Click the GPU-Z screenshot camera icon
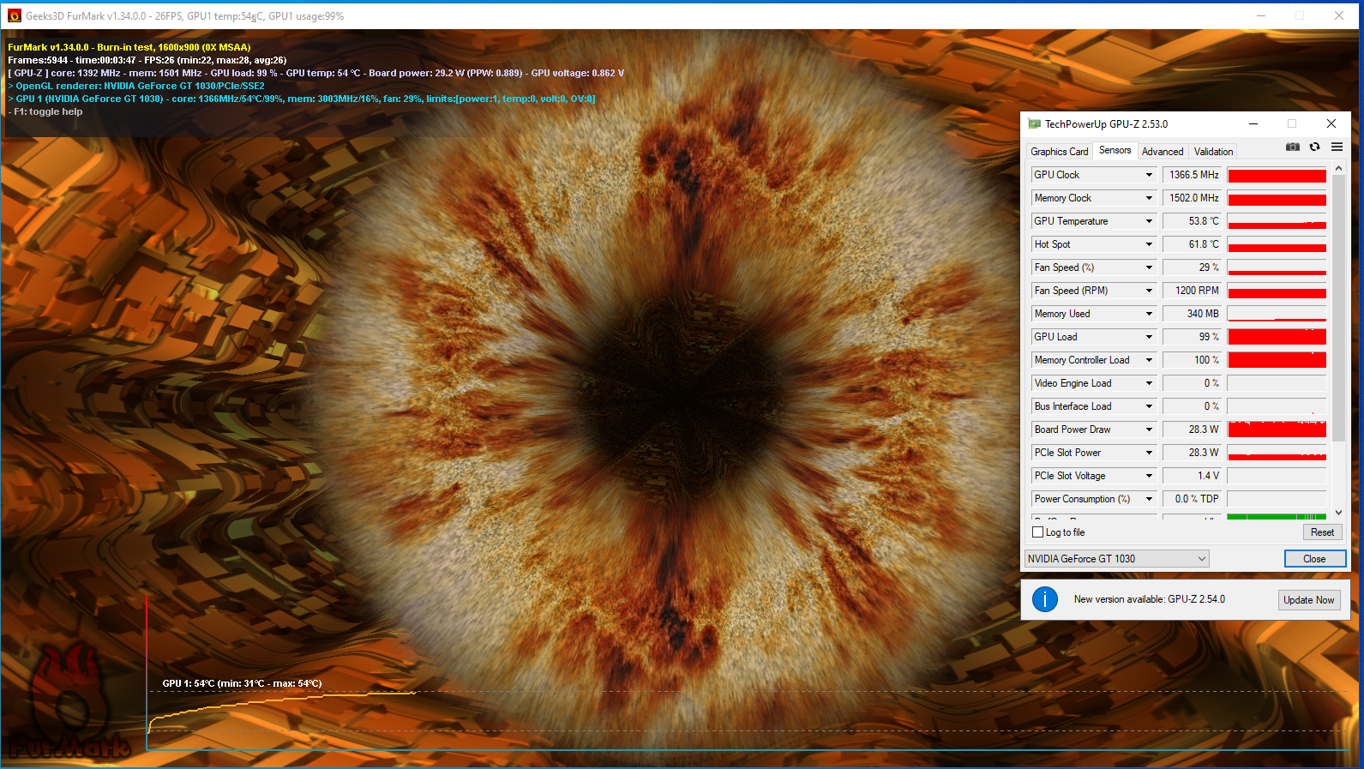The width and height of the screenshot is (1364, 769). tap(1292, 147)
